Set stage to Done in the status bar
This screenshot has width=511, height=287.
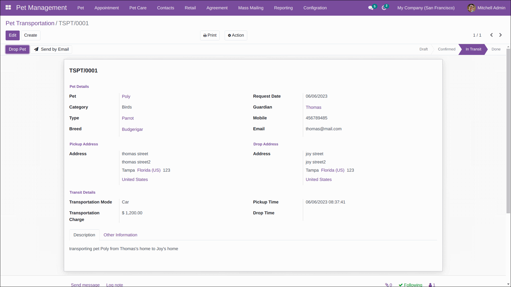[496, 49]
